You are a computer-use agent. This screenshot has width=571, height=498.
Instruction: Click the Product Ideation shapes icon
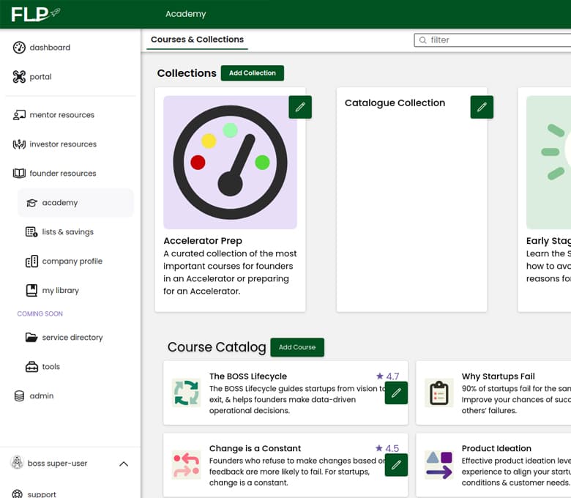click(x=438, y=464)
